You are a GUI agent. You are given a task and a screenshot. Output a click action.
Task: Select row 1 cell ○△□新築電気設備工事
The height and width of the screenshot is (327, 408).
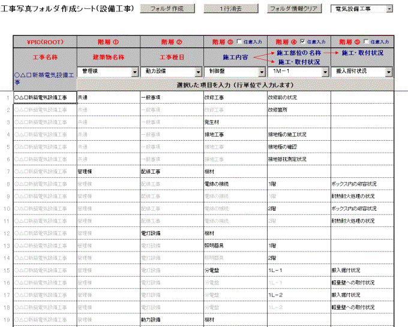point(45,98)
